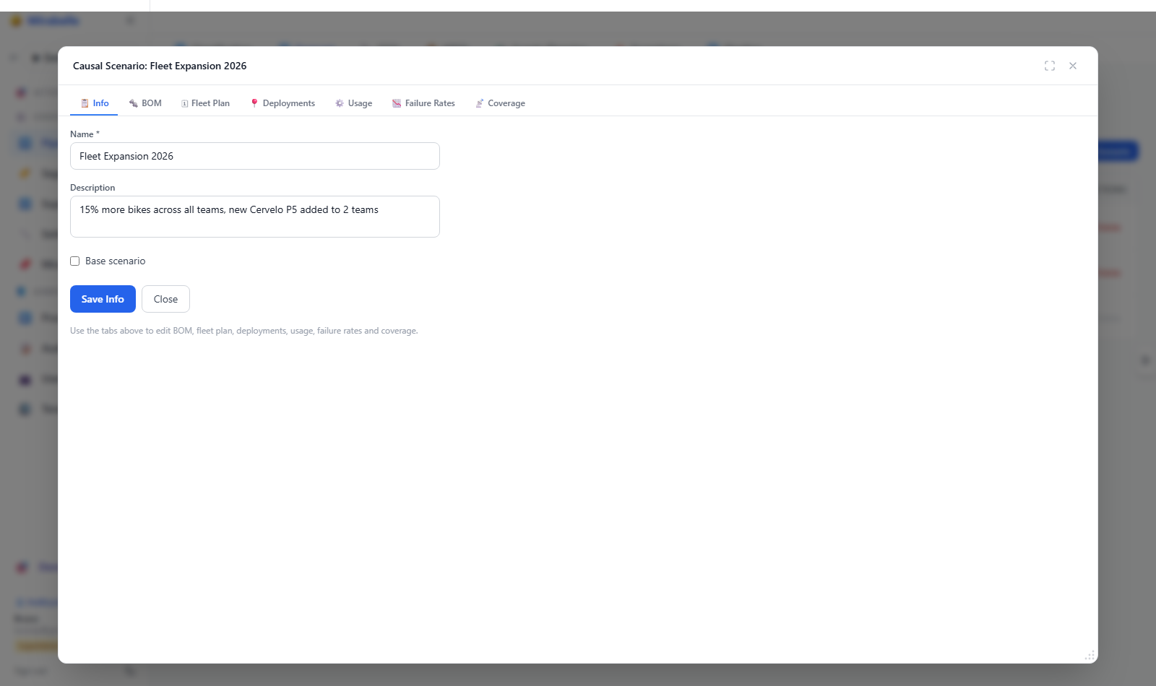Image resolution: width=1156 pixels, height=686 pixels.
Task: Grab the dialog resize handle corner
Action: (x=1090, y=656)
